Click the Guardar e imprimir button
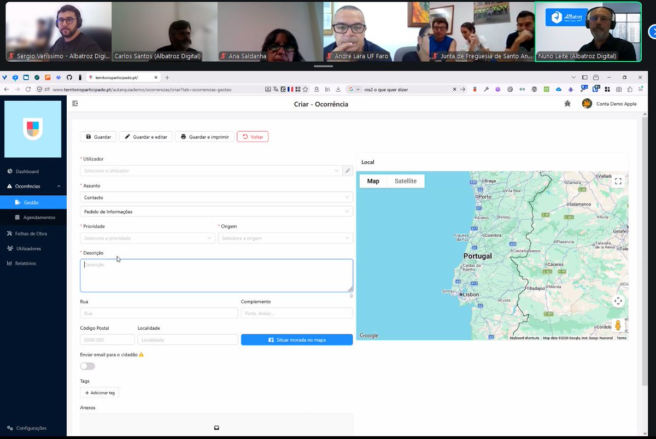This screenshot has height=439, width=656. coord(204,137)
